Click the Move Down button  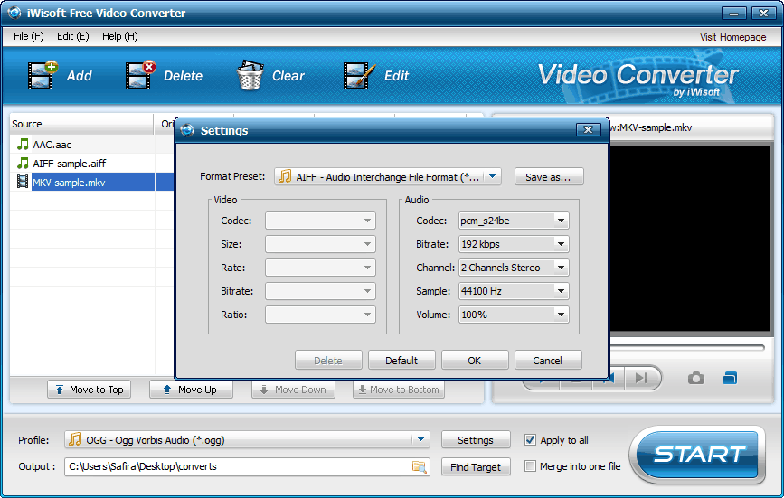coord(293,390)
